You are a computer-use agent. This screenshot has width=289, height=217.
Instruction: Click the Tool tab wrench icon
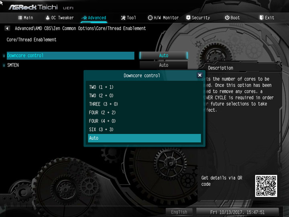123,18
